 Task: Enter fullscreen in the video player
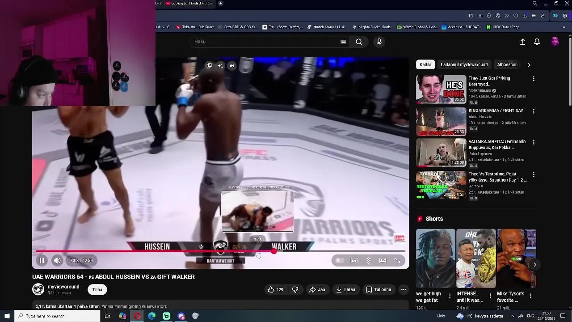tap(397, 260)
